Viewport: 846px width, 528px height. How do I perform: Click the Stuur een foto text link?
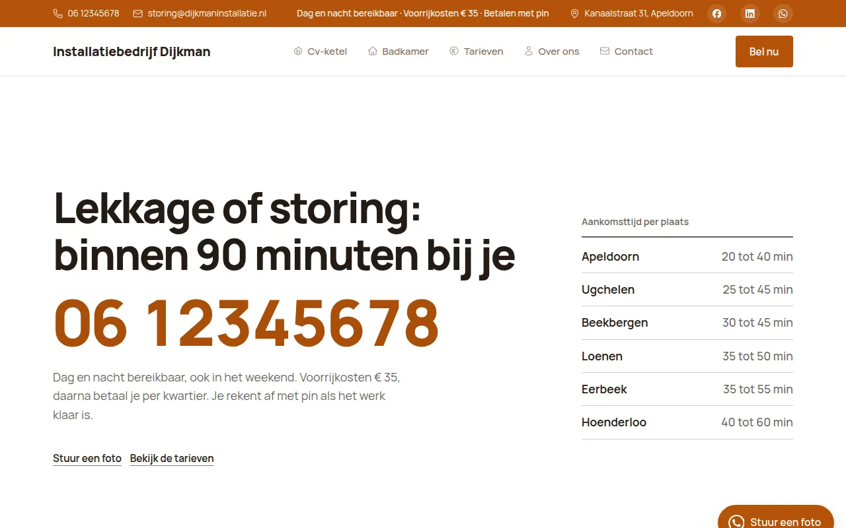[87, 458]
